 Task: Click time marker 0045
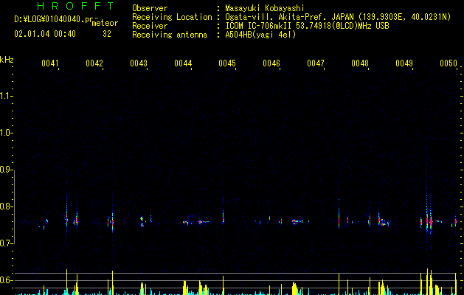click(227, 63)
